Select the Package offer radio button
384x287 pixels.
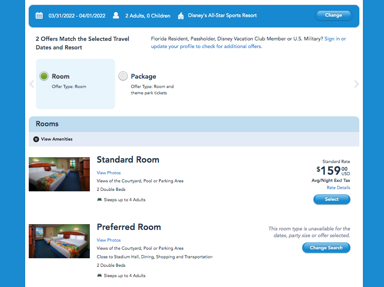point(123,76)
